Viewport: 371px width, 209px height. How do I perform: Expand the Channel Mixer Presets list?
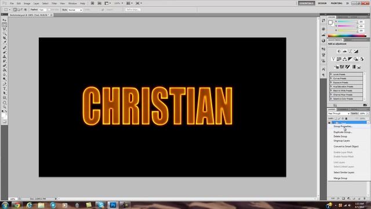[331, 94]
